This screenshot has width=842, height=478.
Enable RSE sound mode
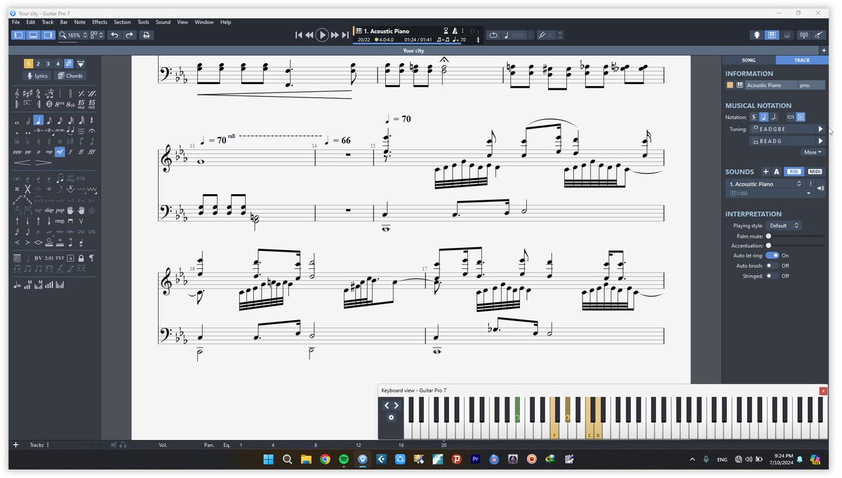point(794,172)
